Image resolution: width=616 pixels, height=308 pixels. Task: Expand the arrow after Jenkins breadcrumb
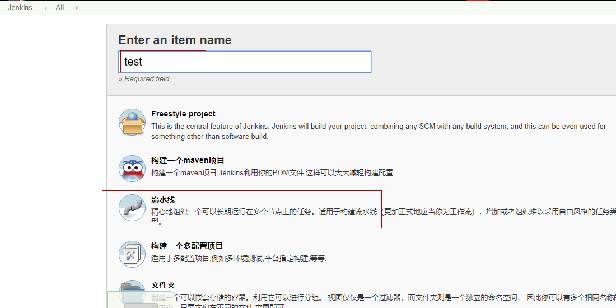[x=46, y=8]
